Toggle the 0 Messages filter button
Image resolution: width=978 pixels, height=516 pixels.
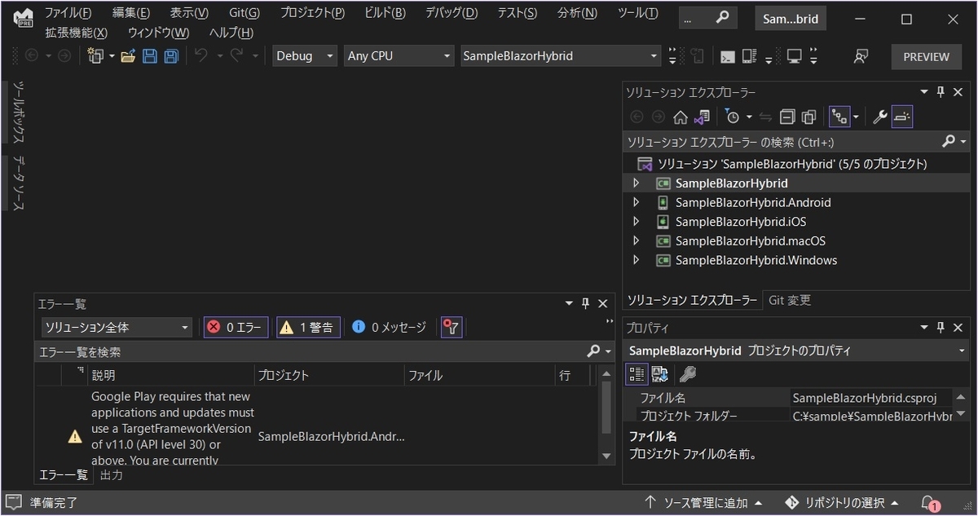click(389, 327)
